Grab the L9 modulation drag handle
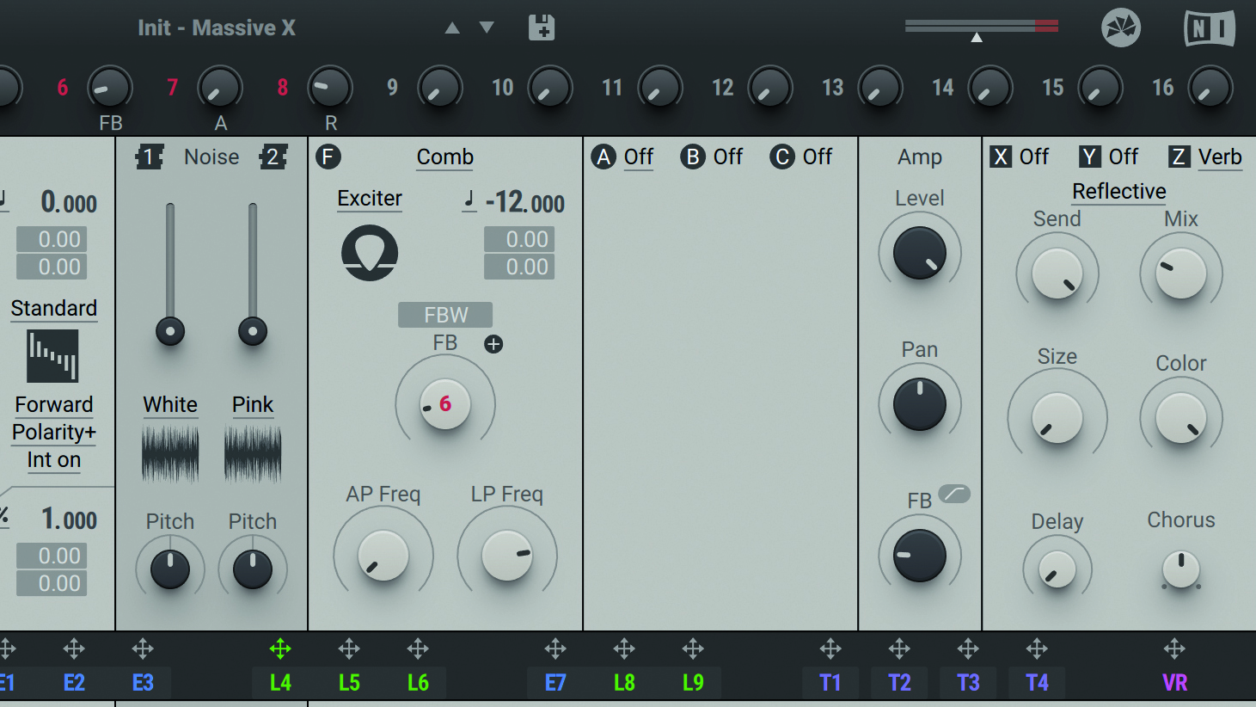 [x=693, y=649]
